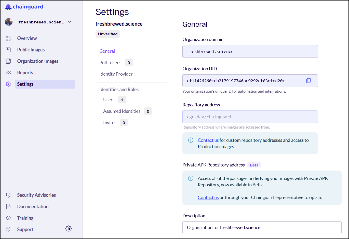Click the Reports chart icon

click(x=8, y=73)
